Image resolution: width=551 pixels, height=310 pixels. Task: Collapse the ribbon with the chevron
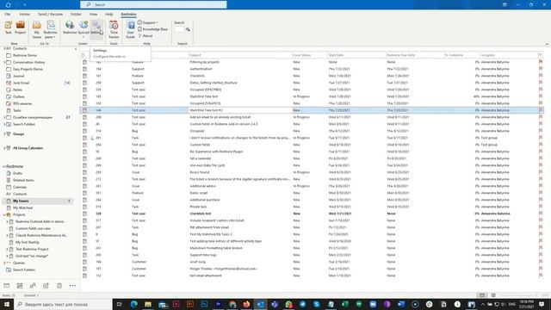pyautogui.click(x=547, y=44)
